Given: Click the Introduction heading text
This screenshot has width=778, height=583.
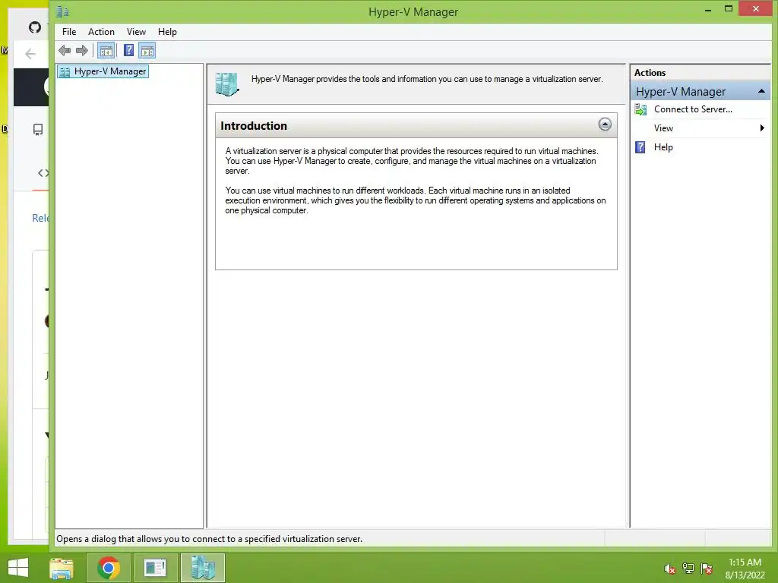Looking at the screenshot, I should 254,126.
